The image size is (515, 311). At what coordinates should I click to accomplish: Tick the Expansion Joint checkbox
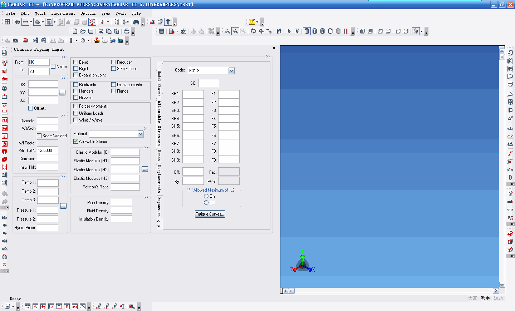click(x=76, y=75)
